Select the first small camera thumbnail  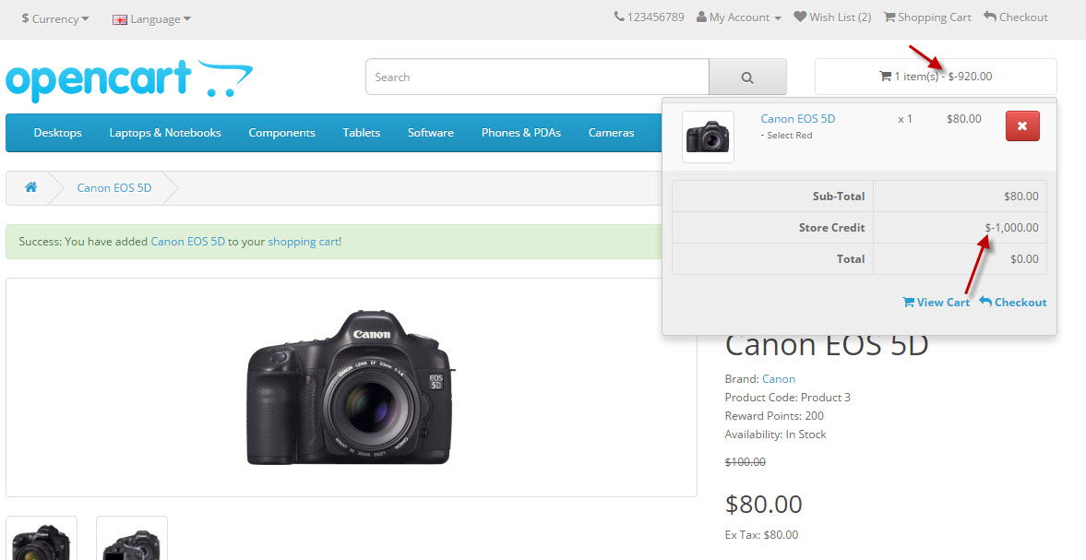tap(42, 539)
